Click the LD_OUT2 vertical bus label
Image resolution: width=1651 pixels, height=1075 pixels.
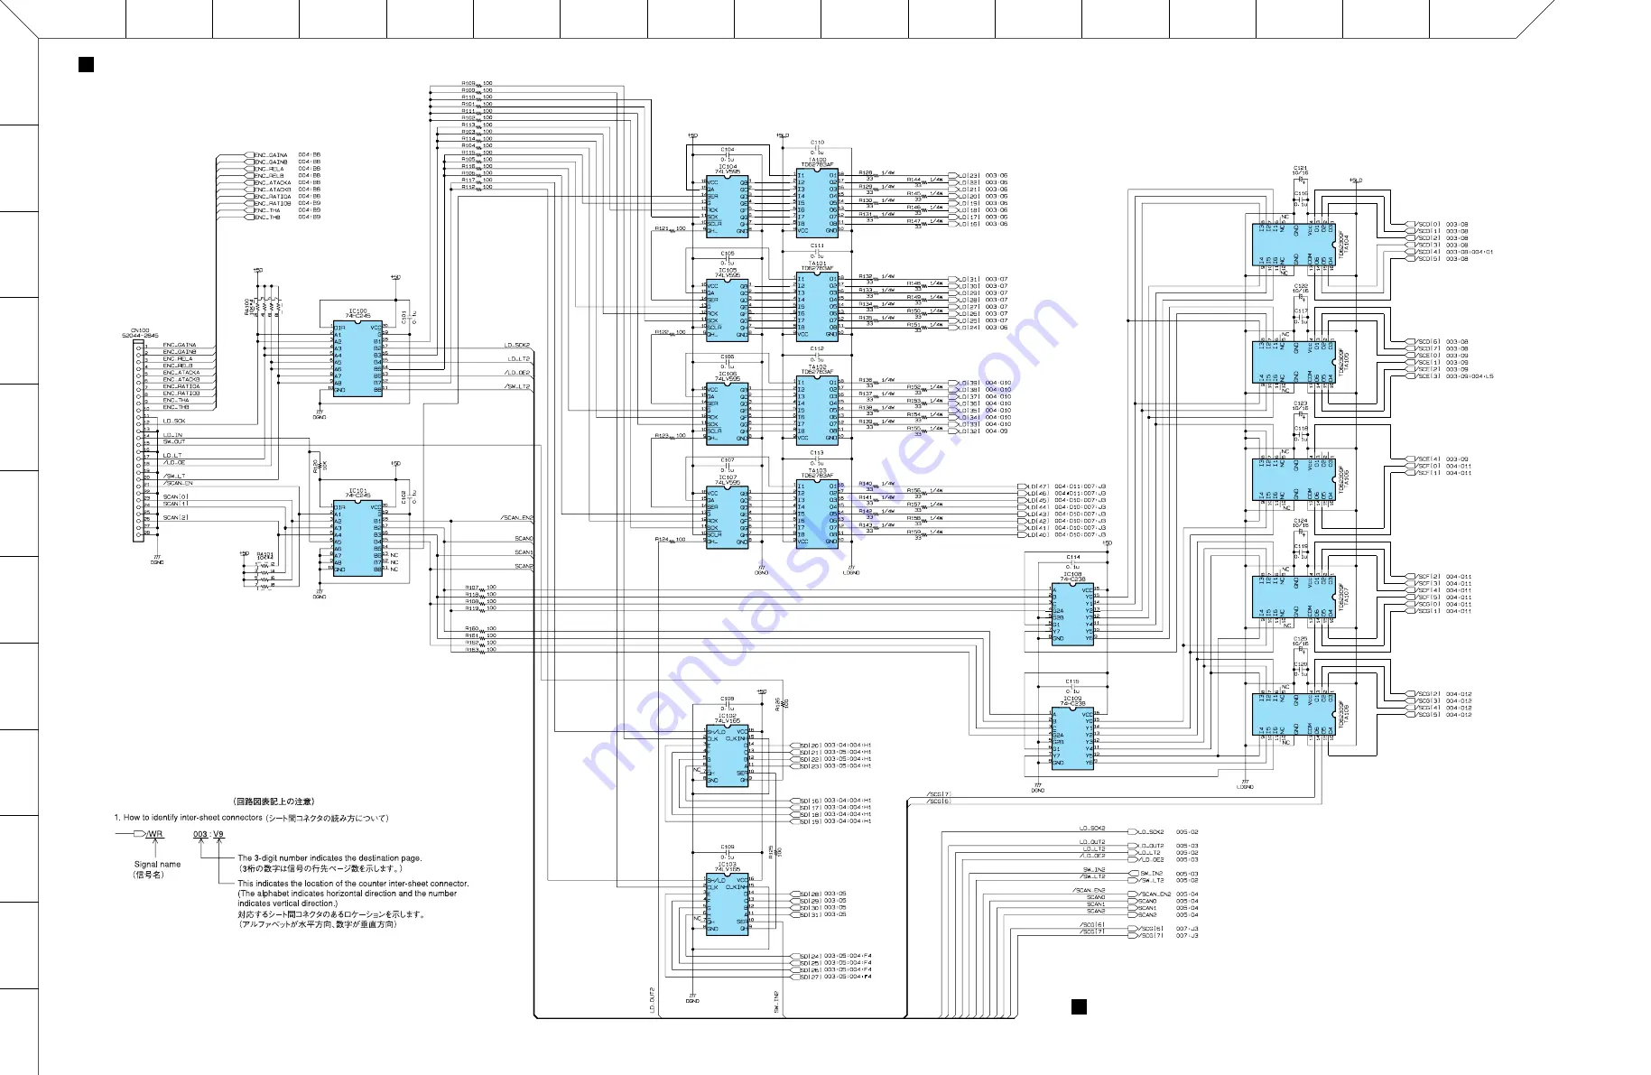pos(652,999)
